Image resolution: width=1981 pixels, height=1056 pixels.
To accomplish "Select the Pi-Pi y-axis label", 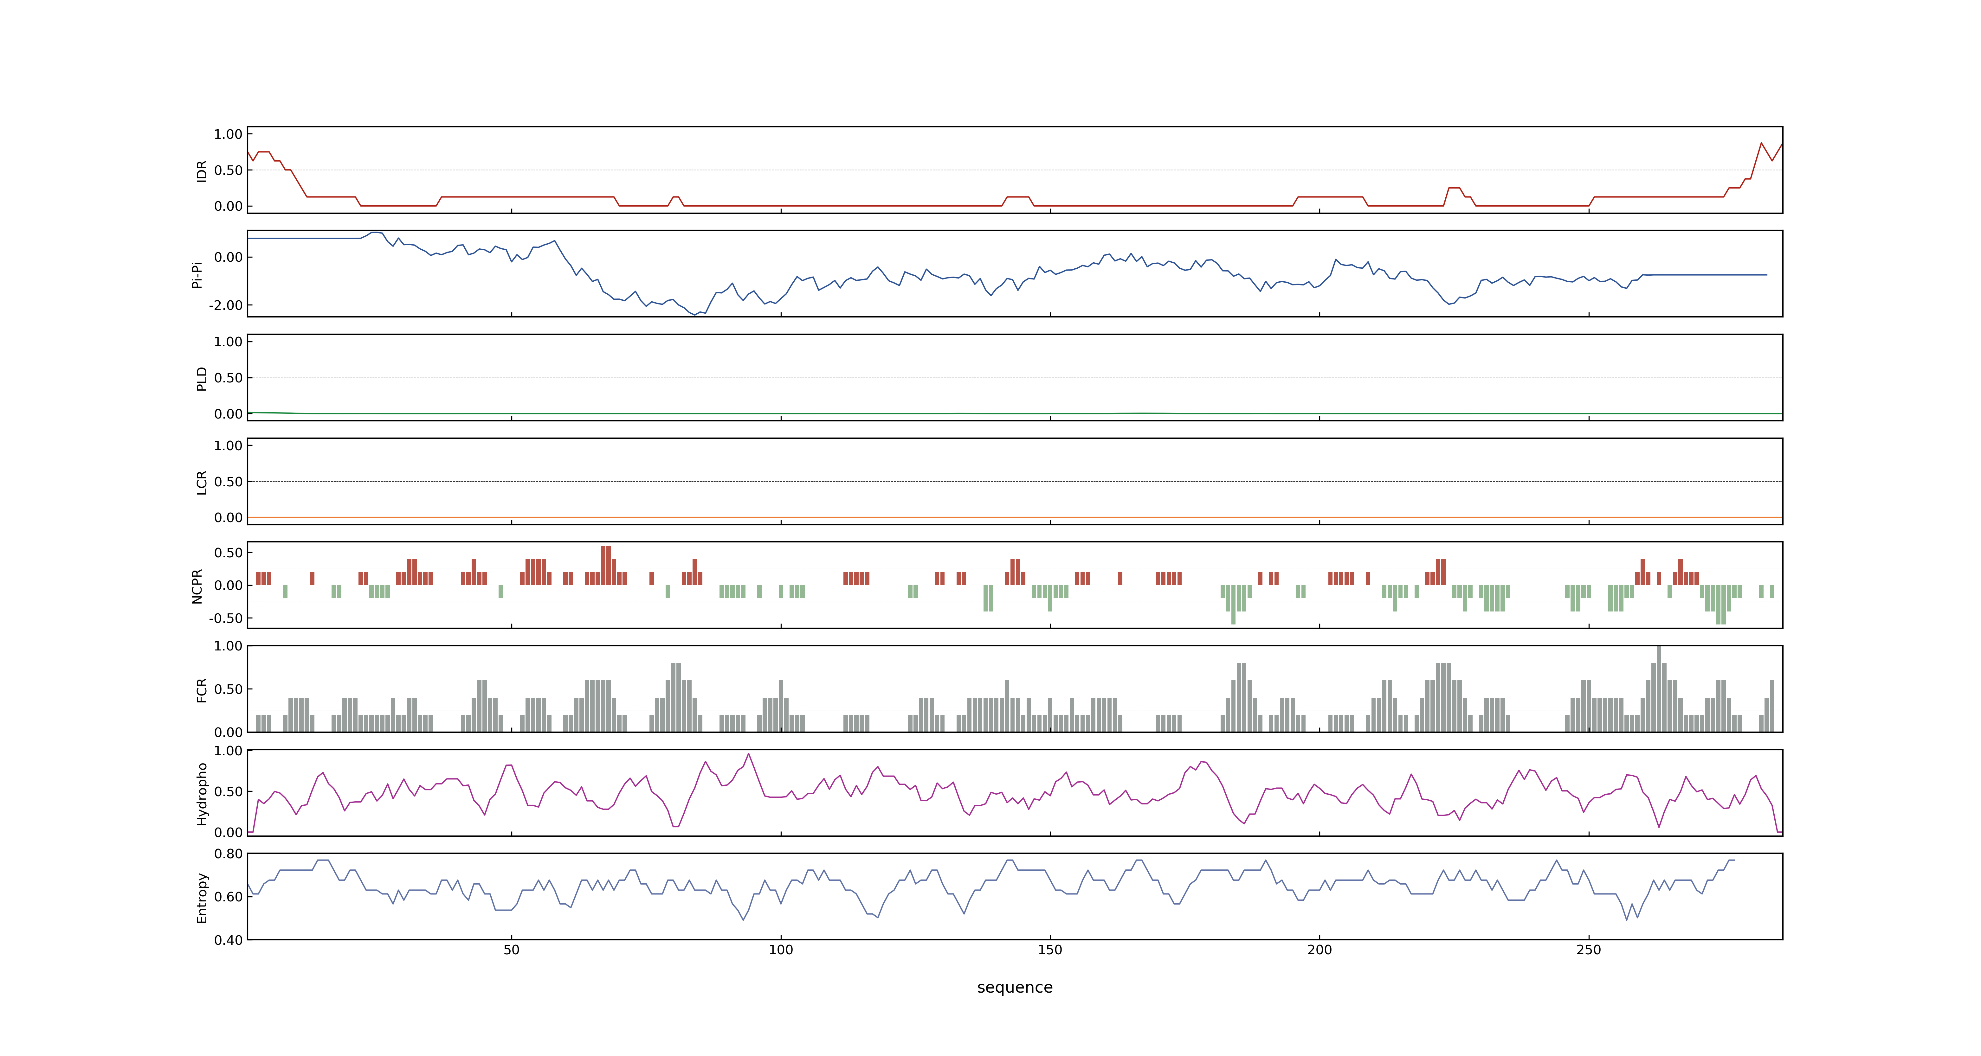I will 197,274.
